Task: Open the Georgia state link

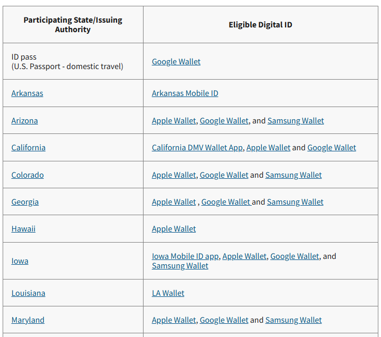Action: tap(25, 202)
